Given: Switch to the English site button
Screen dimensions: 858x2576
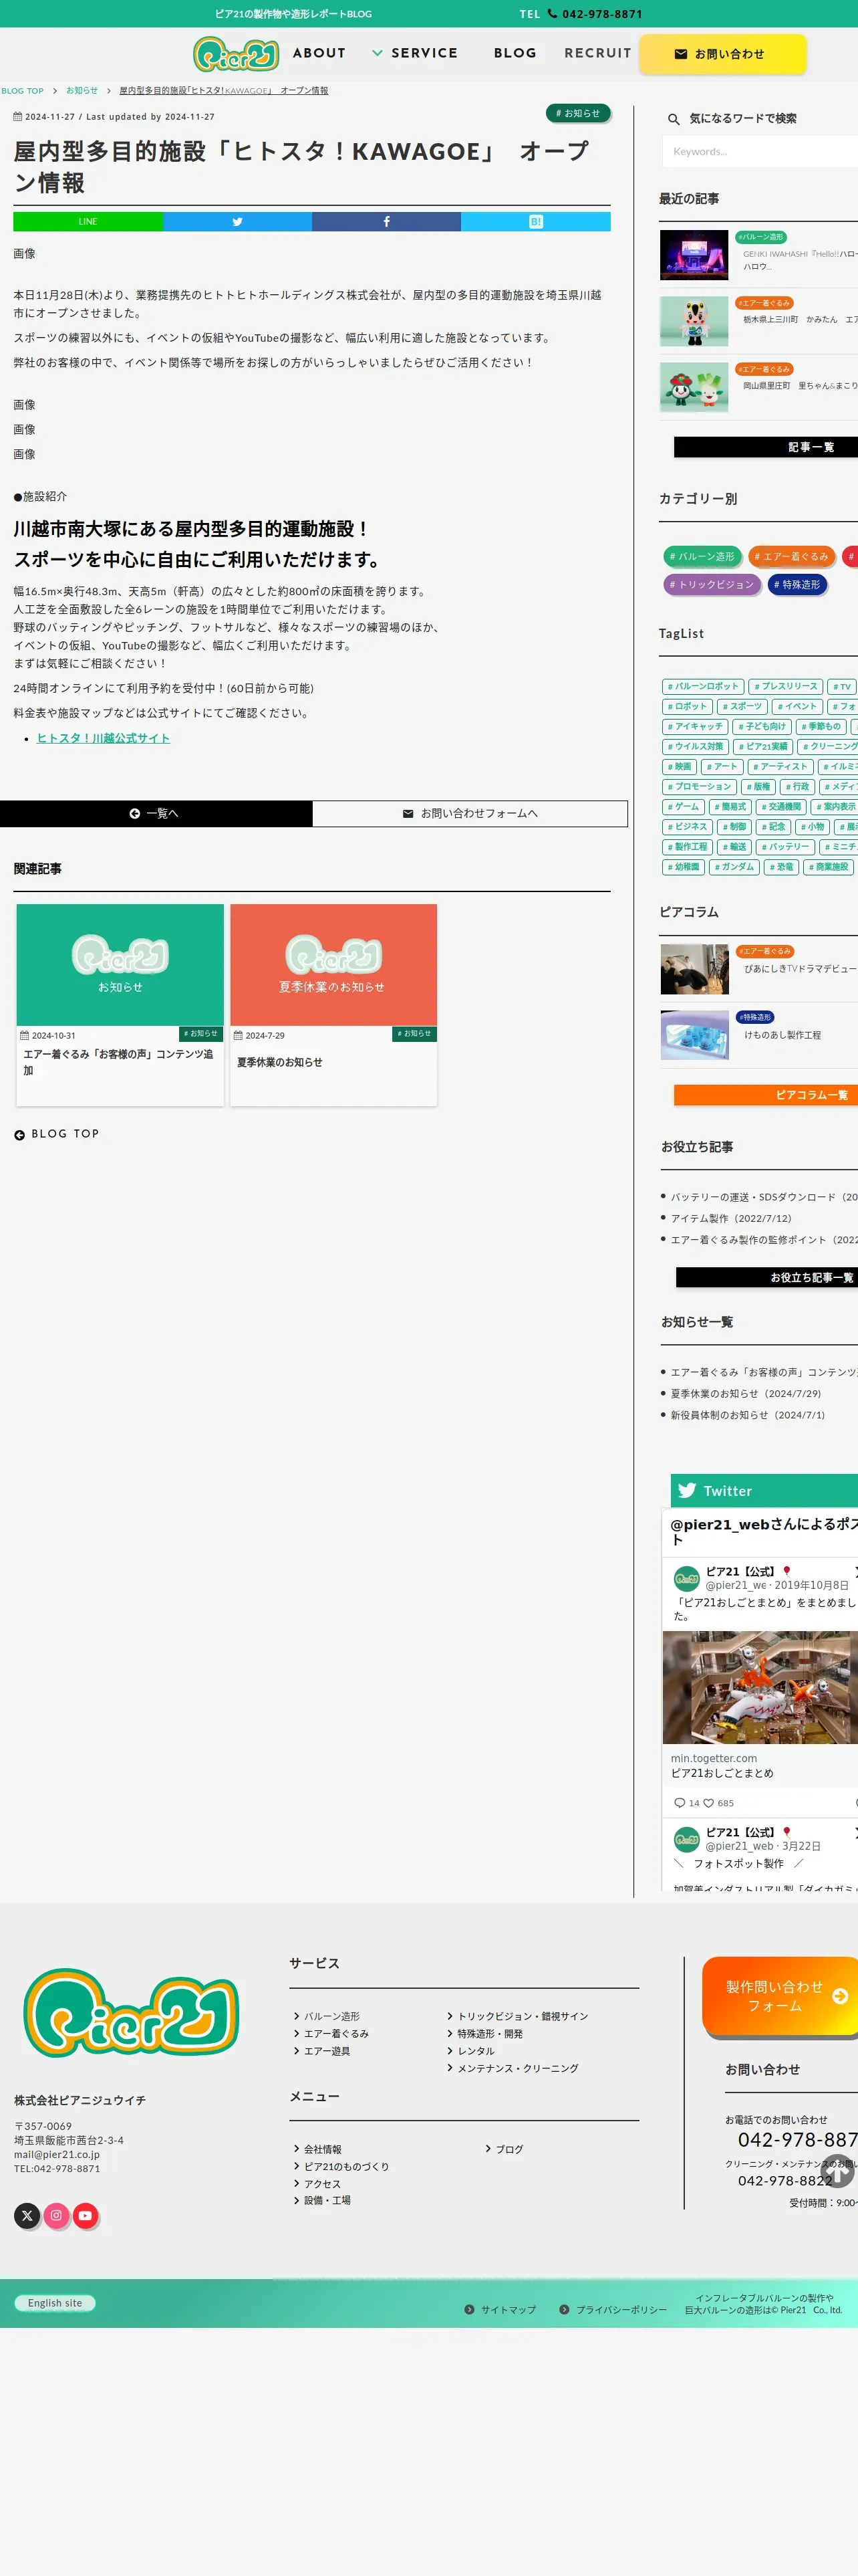Looking at the screenshot, I should click(55, 2303).
